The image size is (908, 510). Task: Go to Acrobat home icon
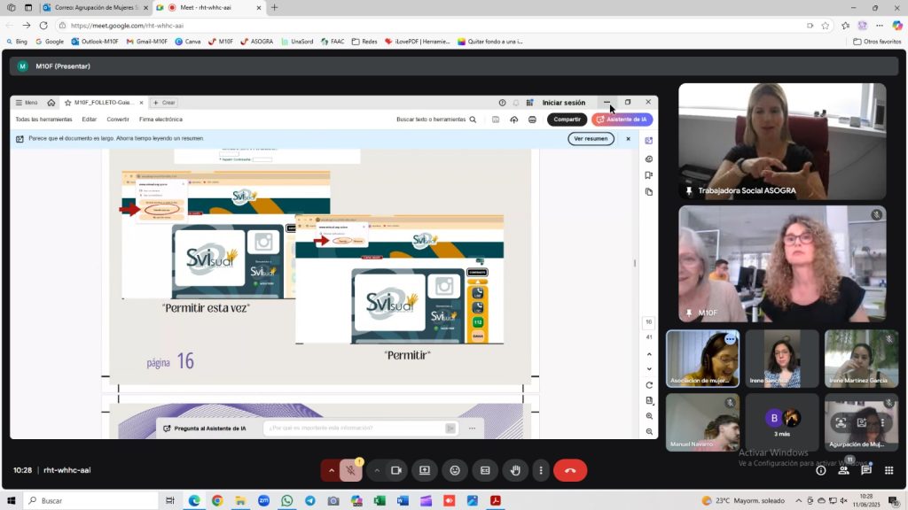[x=51, y=103]
